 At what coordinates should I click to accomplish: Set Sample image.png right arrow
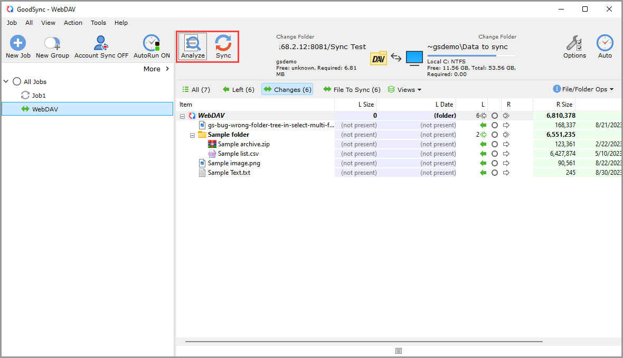pyautogui.click(x=506, y=163)
